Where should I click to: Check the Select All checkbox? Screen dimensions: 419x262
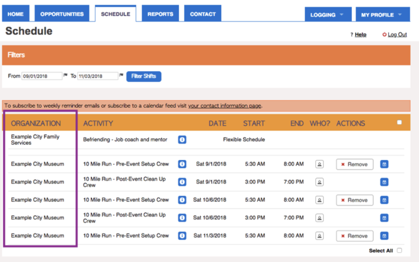[x=399, y=251]
